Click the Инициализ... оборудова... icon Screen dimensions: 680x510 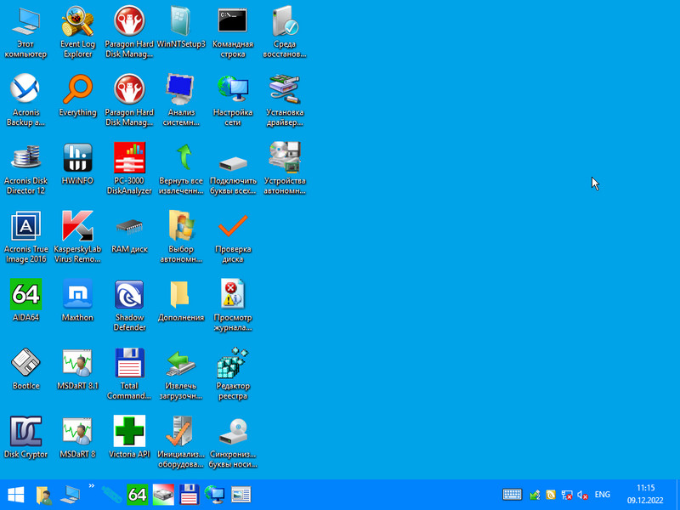click(x=181, y=442)
